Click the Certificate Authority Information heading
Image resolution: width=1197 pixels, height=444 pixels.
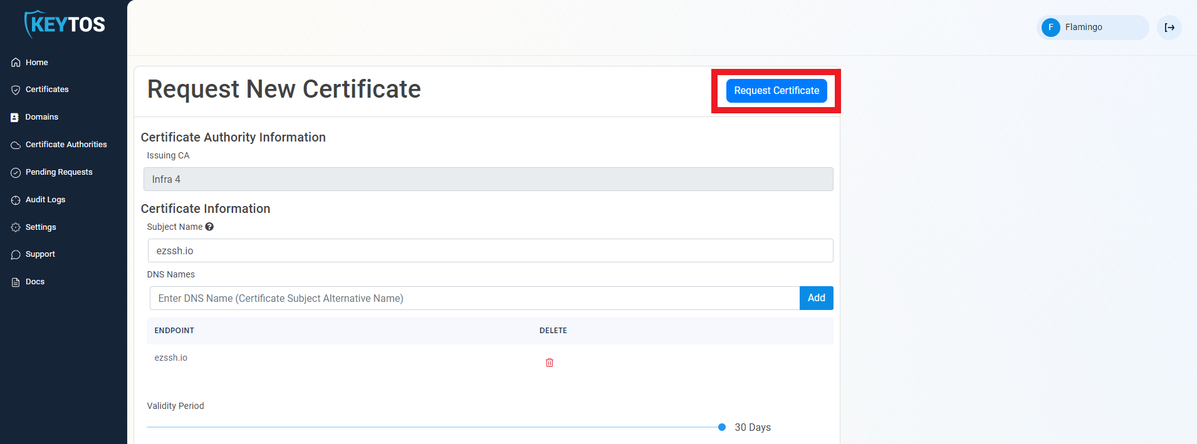pos(233,137)
